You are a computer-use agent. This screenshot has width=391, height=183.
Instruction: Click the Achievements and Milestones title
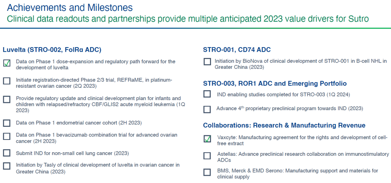tap(70, 8)
